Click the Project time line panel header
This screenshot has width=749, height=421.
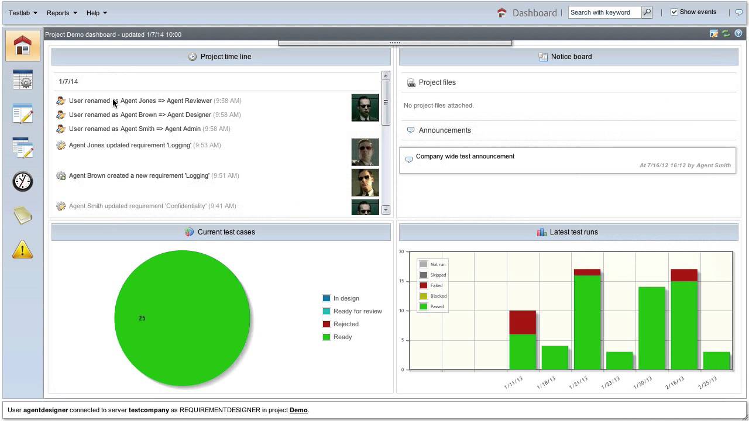point(221,57)
